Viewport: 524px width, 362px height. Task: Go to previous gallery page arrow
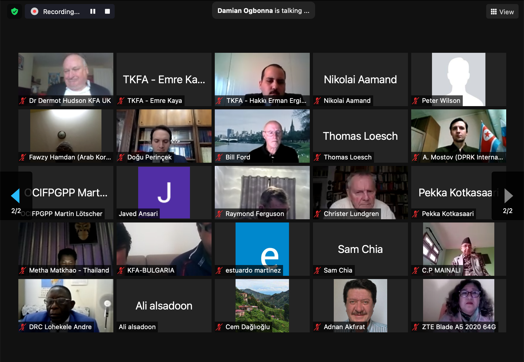[16, 196]
